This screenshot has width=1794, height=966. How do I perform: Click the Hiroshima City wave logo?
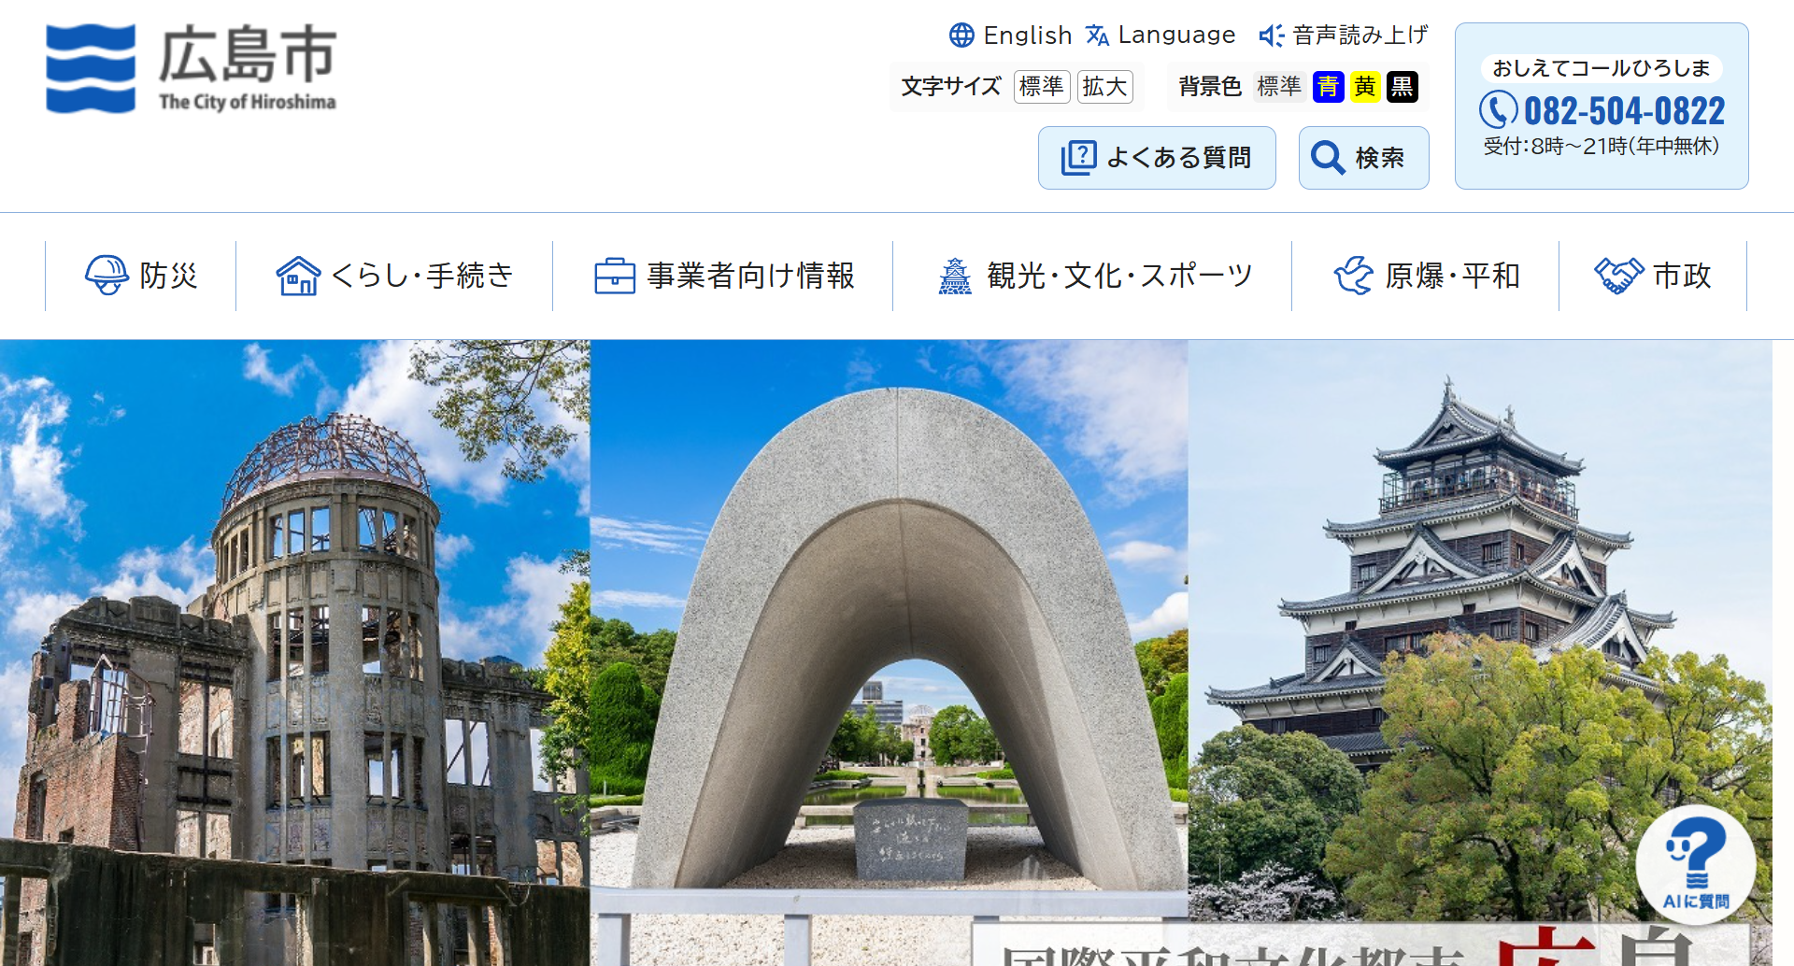click(91, 69)
